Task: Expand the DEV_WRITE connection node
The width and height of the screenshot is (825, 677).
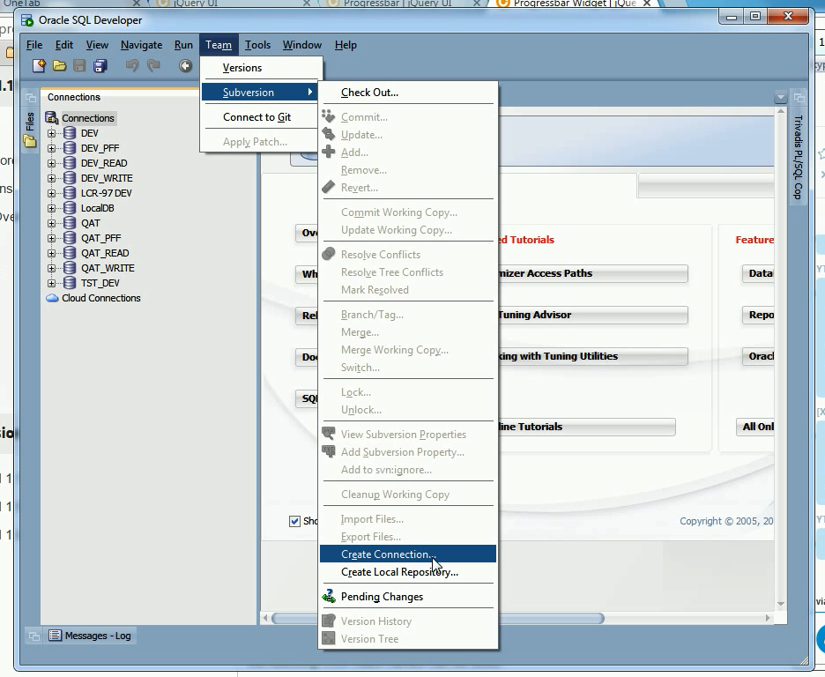Action: [51, 178]
